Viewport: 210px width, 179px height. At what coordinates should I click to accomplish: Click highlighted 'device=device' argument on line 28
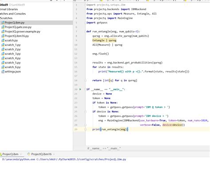click(x=172, y=125)
